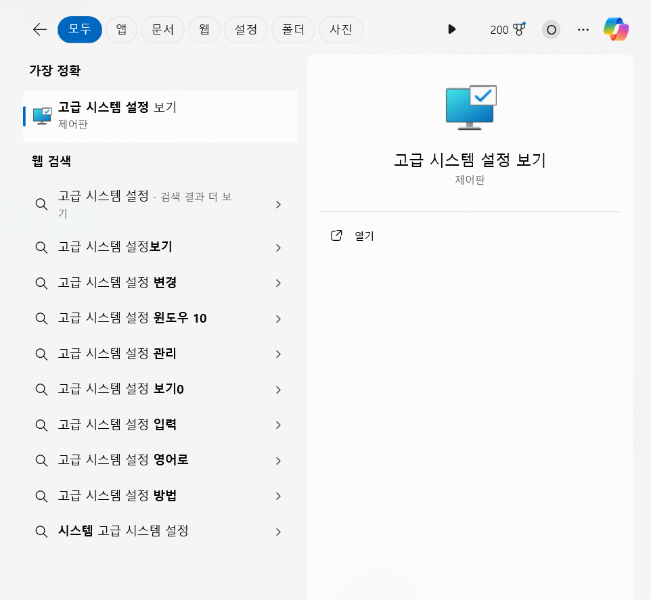This screenshot has width=651, height=600.
Task: Select the 설정 filter tab
Action: (x=246, y=29)
